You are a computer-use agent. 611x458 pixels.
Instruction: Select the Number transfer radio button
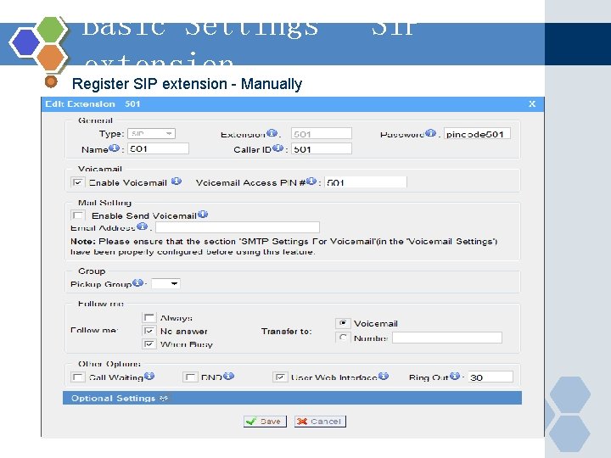tap(343, 338)
